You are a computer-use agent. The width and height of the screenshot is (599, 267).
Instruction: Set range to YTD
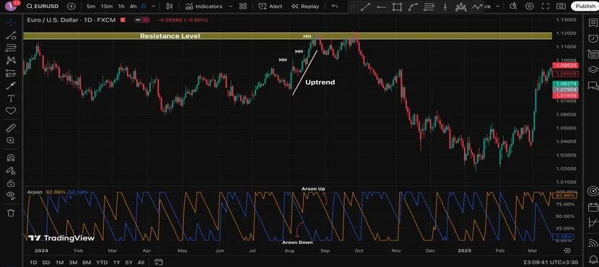(102, 263)
